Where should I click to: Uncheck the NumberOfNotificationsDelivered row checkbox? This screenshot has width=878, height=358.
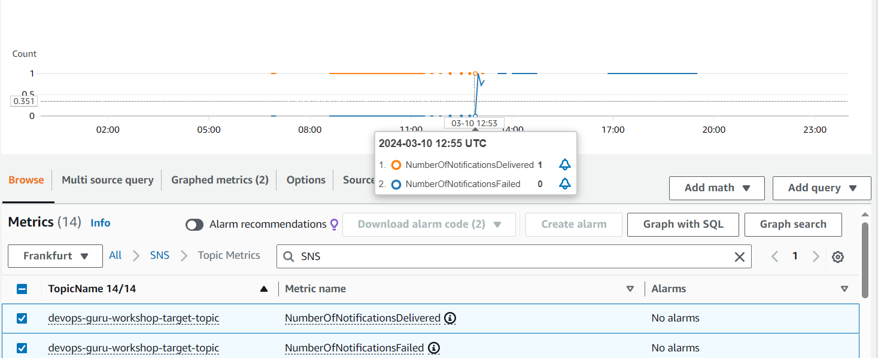tap(22, 318)
